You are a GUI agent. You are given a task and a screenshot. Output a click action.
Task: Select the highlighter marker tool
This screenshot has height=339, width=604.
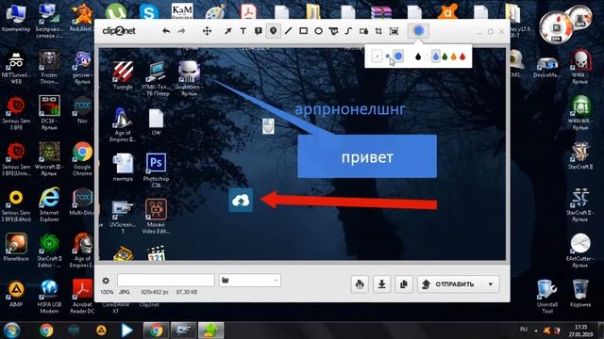[x=333, y=31]
